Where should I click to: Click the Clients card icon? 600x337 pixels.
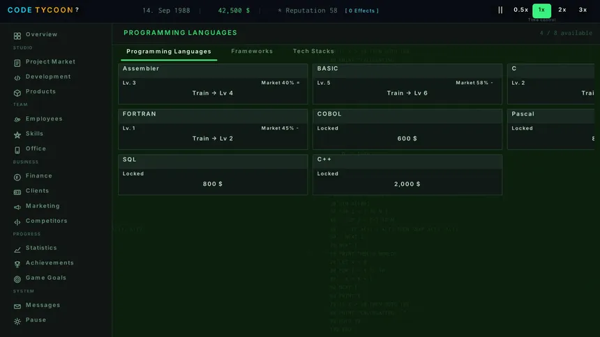[x=17, y=192]
